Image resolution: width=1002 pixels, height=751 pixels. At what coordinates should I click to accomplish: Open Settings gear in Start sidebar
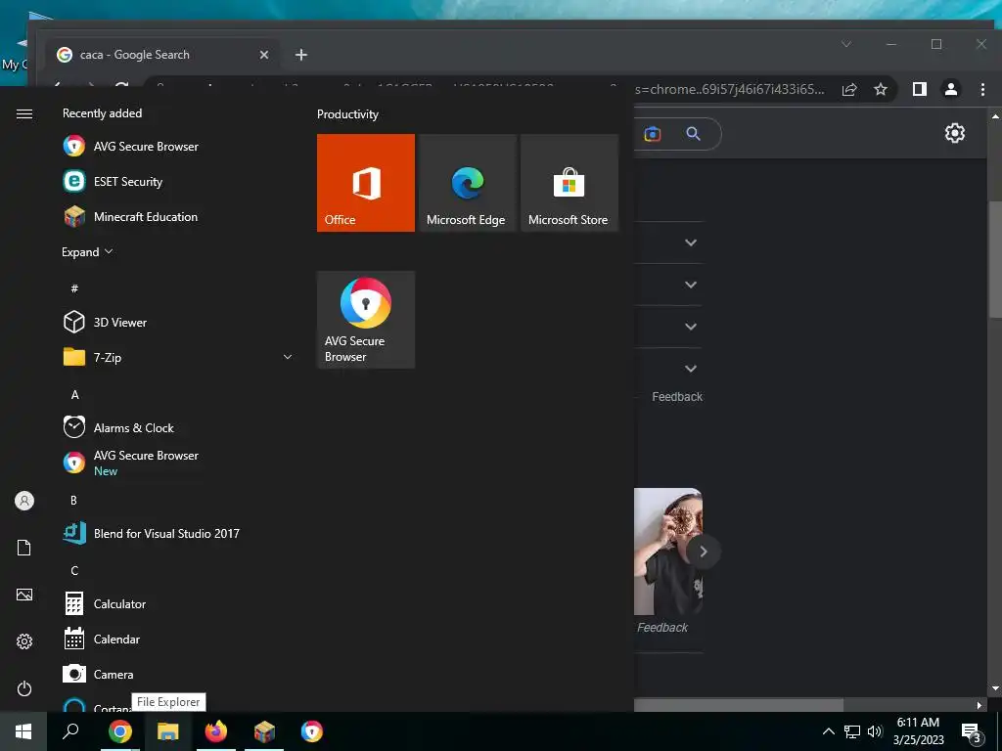coord(24,641)
